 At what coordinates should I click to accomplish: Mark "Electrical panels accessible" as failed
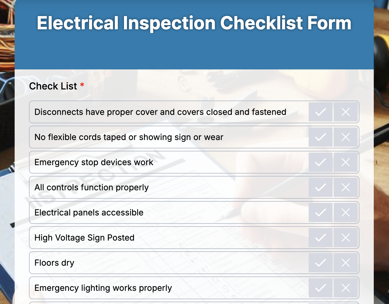click(346, 212)
